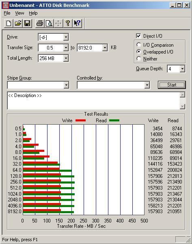This screenshot has width=192, height=244.
Task: Click the write value 158213
Action: [155, 206]
